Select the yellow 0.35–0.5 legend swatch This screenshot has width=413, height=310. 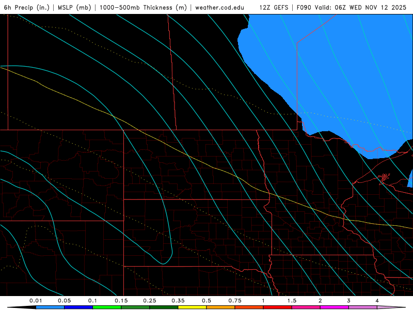pyautogui.click(x=192, y=307)
